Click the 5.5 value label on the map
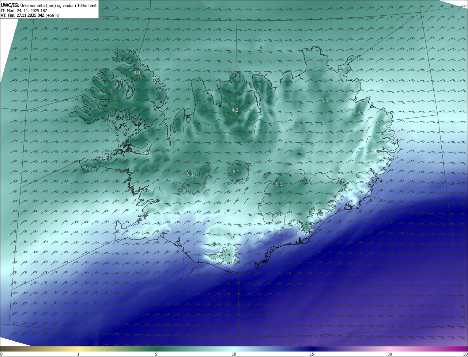 (x=325, y=100)
